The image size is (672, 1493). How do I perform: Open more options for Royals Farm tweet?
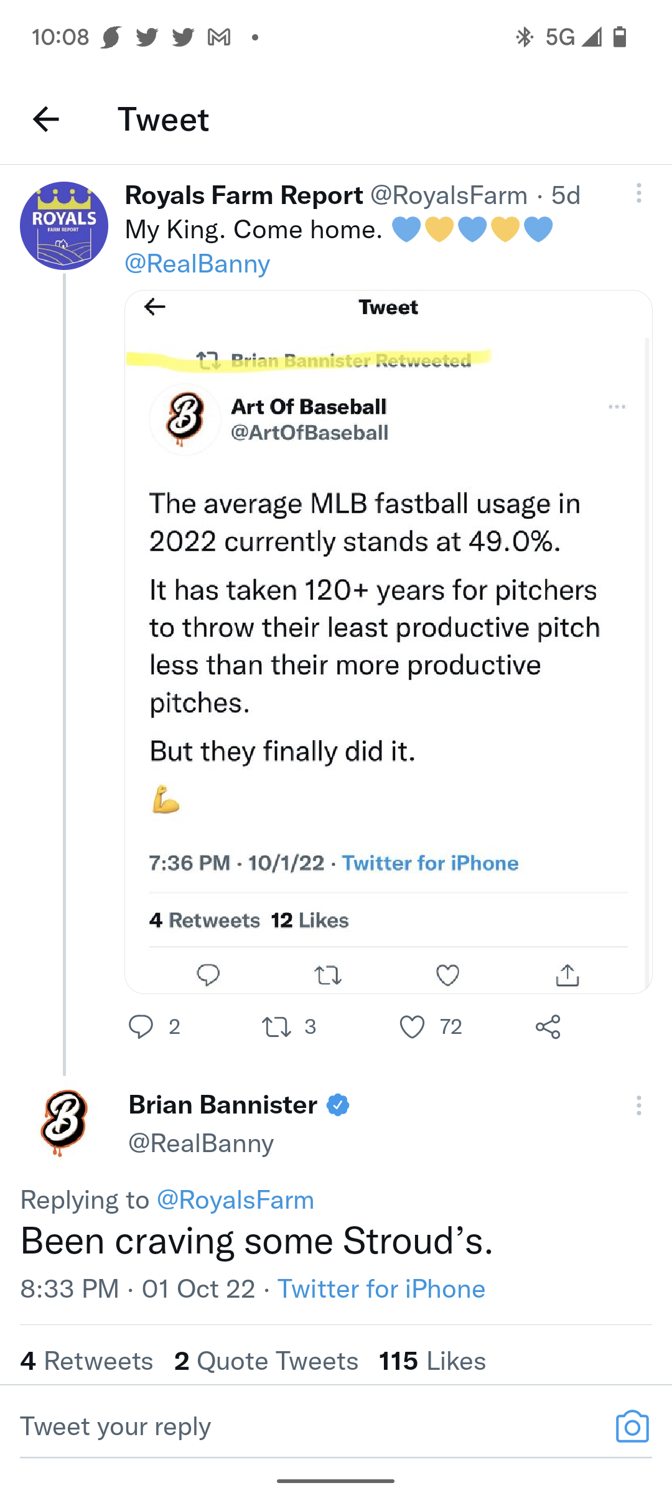(x=638, y=193)
